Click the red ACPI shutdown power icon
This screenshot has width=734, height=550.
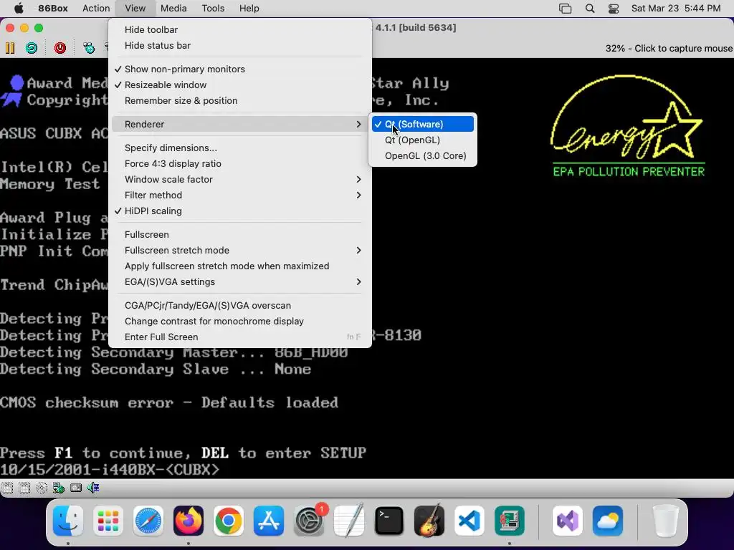(60, 48)
